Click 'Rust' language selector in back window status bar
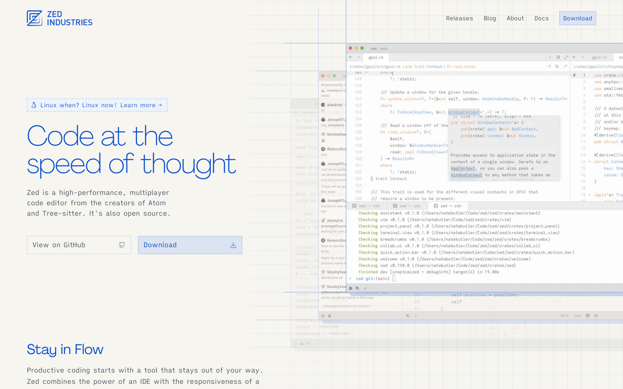Screen dimensions: 623x389 pos(578,316)
